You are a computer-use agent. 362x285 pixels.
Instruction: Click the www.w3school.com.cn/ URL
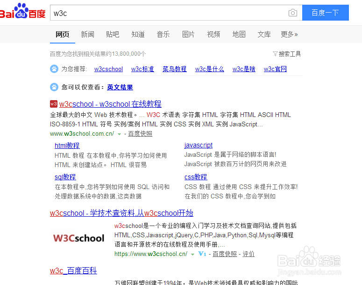pos(82,134)
